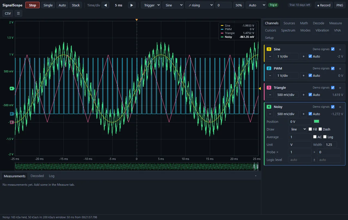This screenshot has height=220, width=348.
Task: Remove the Sine channel with its X
Action: pos(340,49)
